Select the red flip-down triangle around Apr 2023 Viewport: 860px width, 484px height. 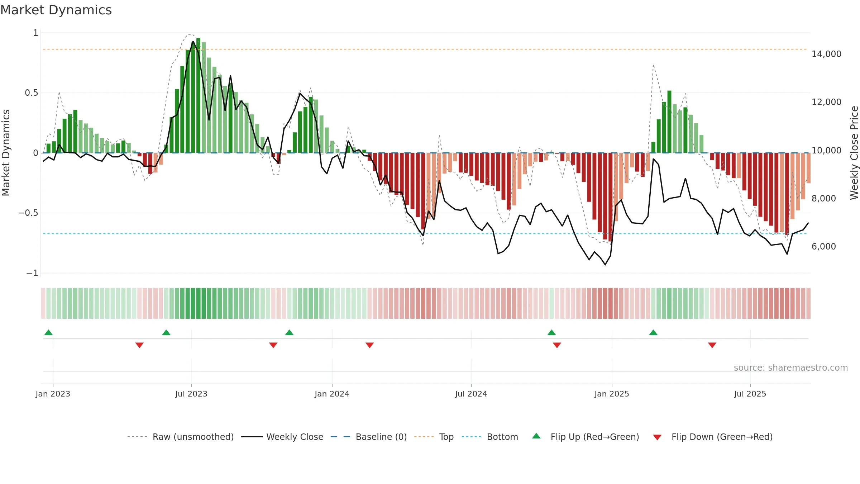pyautogui.click(x=139, y=345)
